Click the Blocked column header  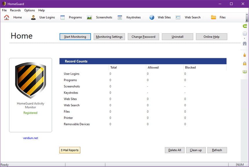190,68
